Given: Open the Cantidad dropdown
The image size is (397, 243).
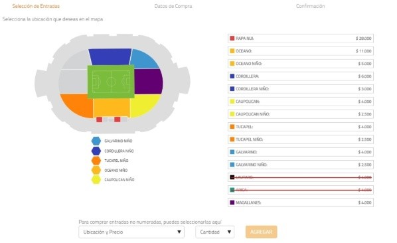Looking at the screenshot, I should click(x=214, y=232).
